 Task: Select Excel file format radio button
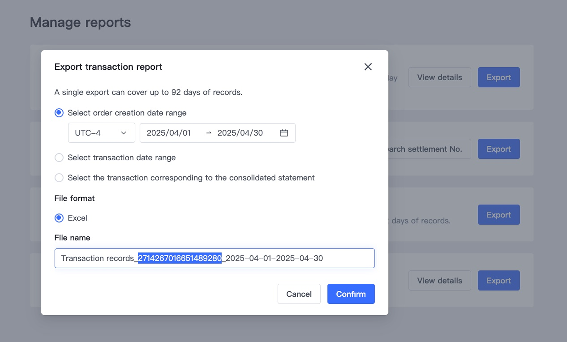point(59,218)
